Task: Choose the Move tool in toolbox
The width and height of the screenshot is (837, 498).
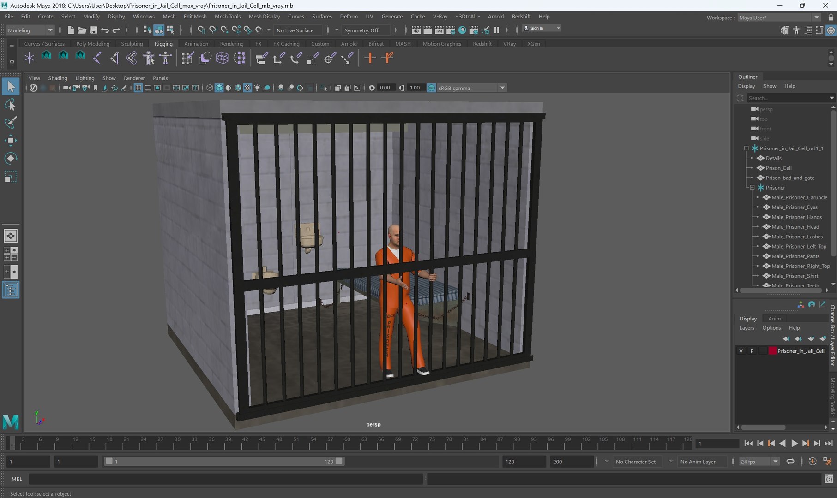Action: point(10,141)
